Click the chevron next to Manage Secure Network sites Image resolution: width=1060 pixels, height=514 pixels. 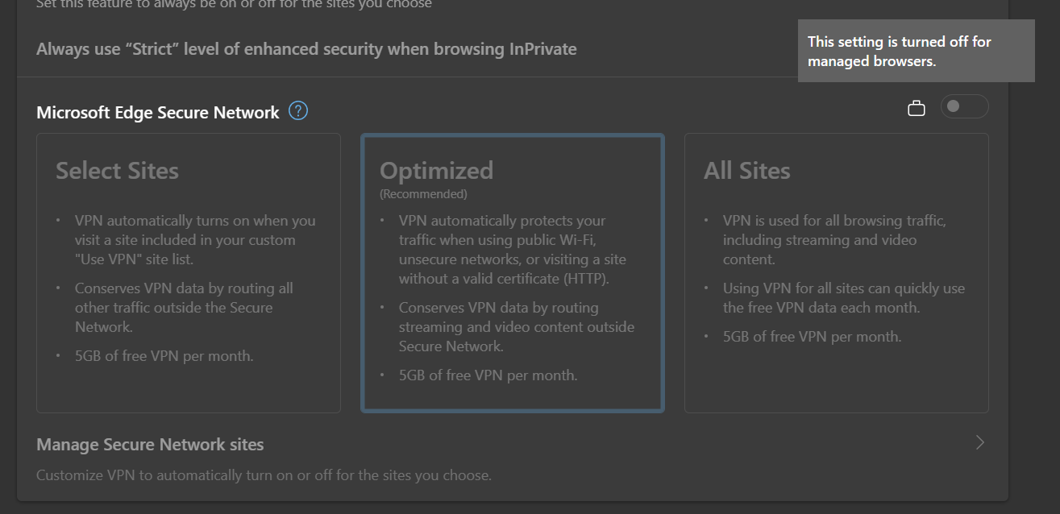(x=979, y=442)
